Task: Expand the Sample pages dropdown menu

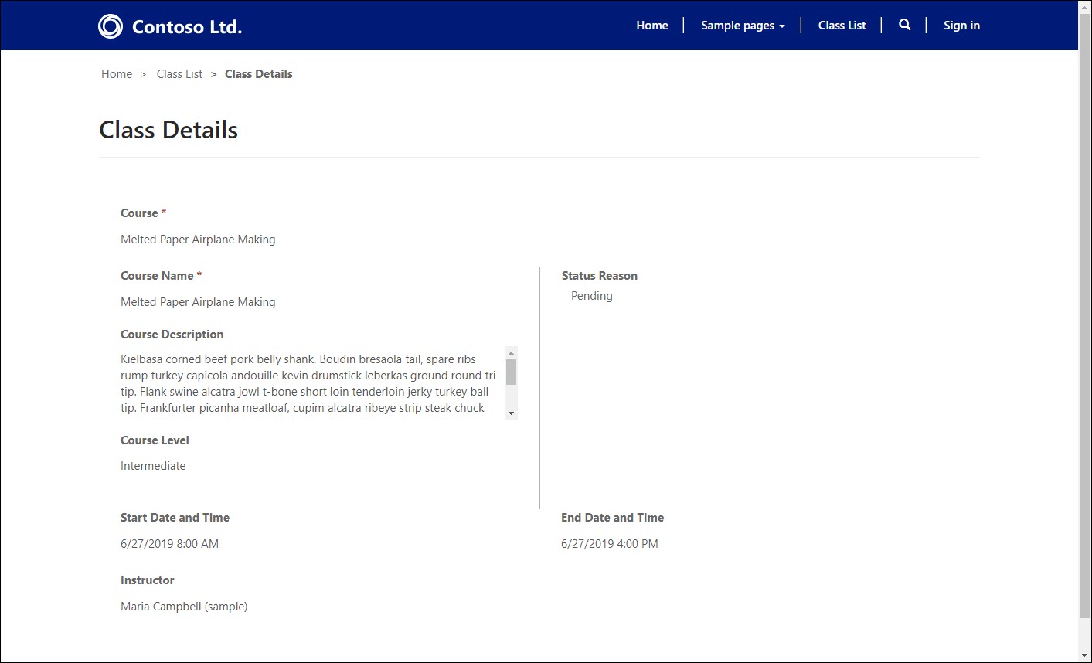Action: coord(742,25)
